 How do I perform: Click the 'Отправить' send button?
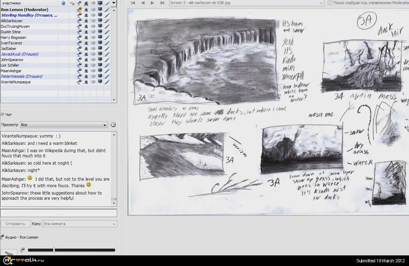pyautogui.click(x=15, y=224)
